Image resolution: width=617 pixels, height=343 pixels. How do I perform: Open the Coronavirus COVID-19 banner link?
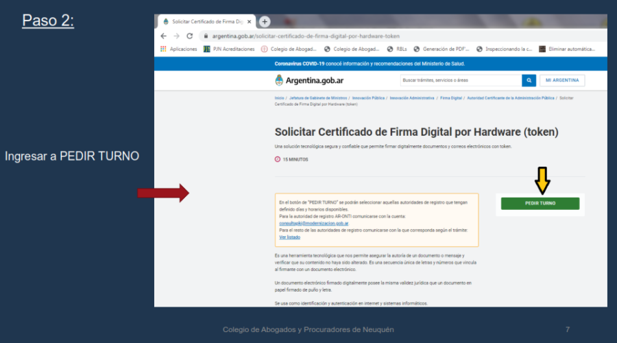pyautogui.click(x=370, y=64)
